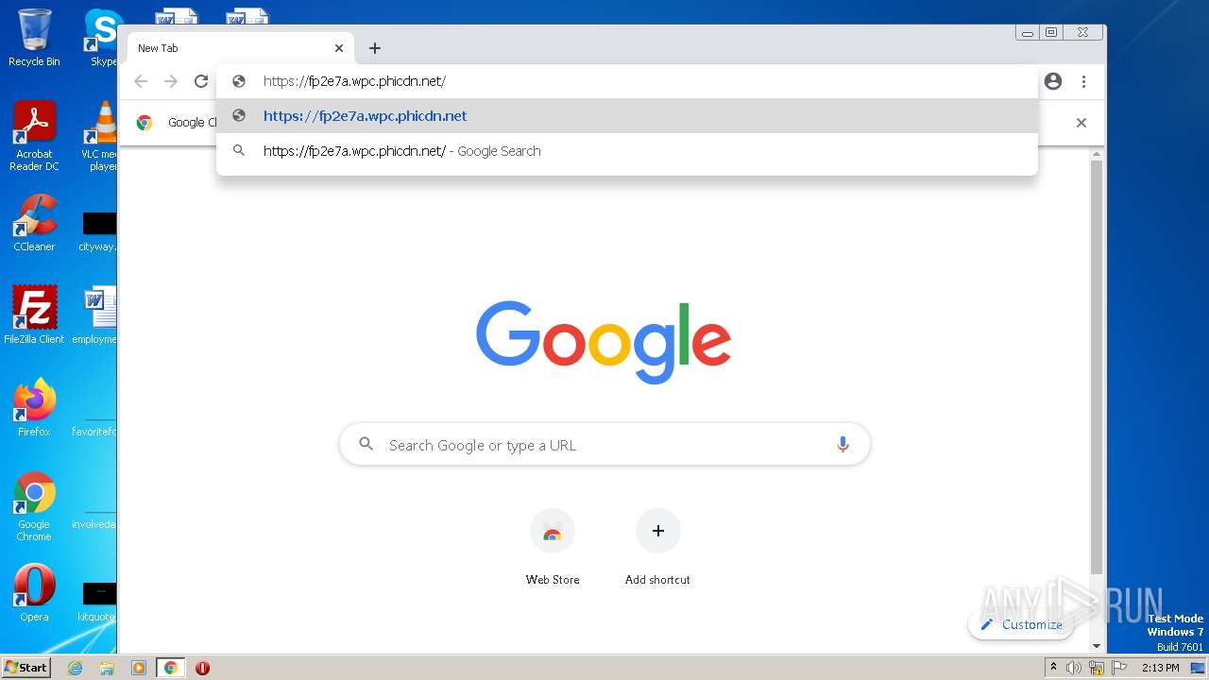Start voice search with the microphone icon
Viewport: 1209px width, 680px height.
843,445
